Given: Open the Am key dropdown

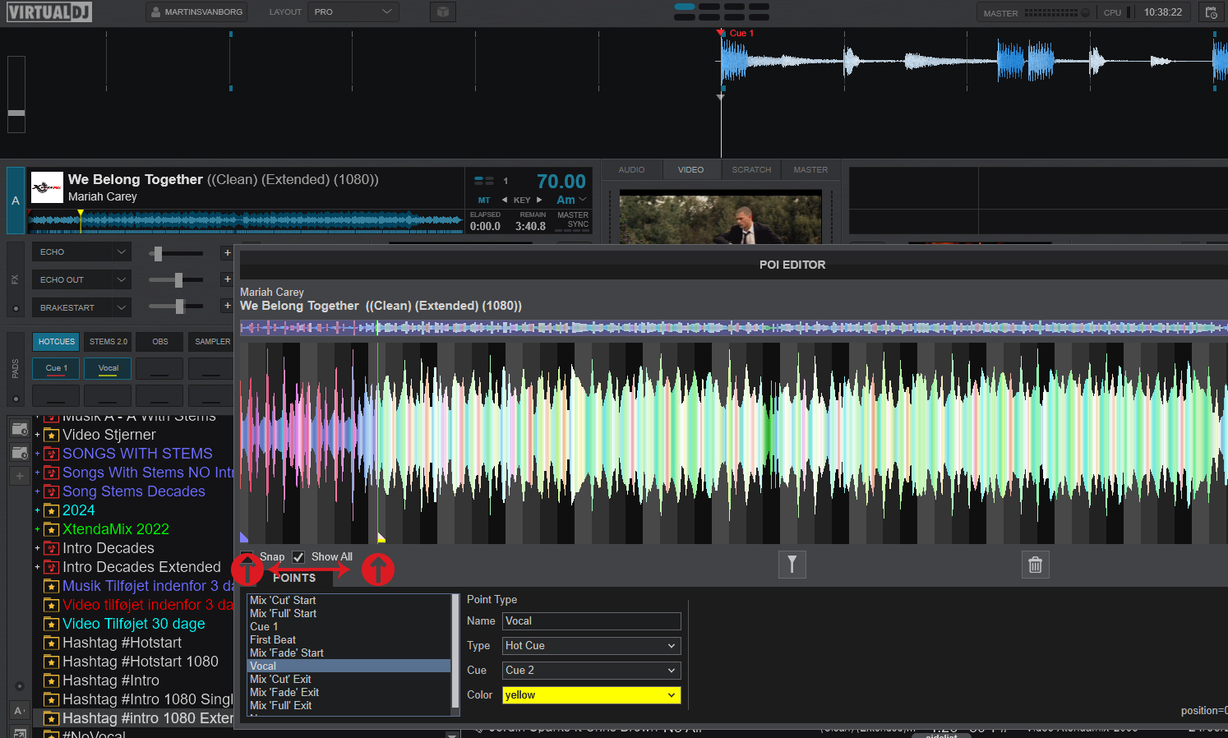Looking at the screenshot, I should pos(571,200).
